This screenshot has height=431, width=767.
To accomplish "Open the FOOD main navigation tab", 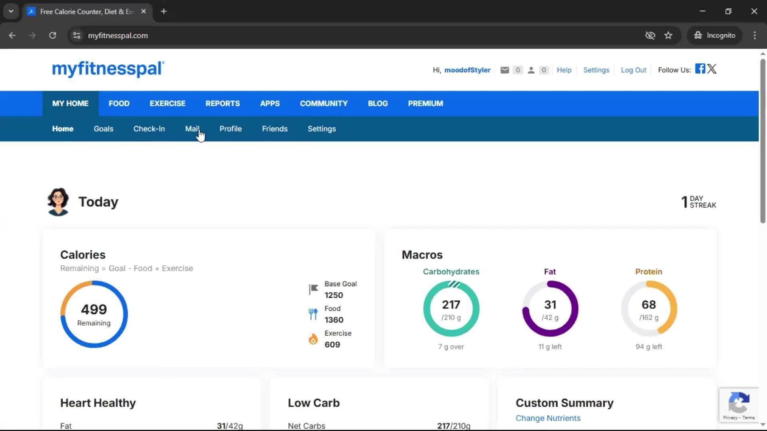I will (119, 103).
